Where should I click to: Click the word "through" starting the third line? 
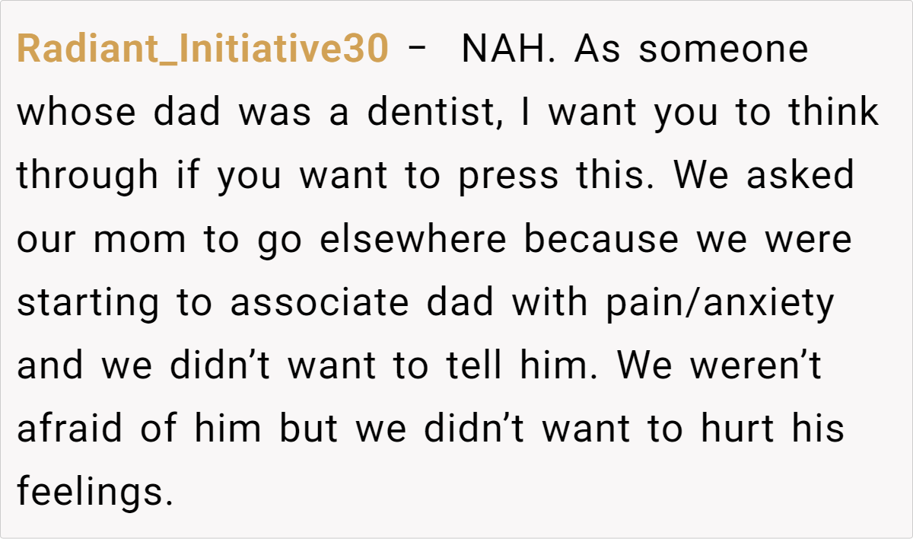(87, 177)
